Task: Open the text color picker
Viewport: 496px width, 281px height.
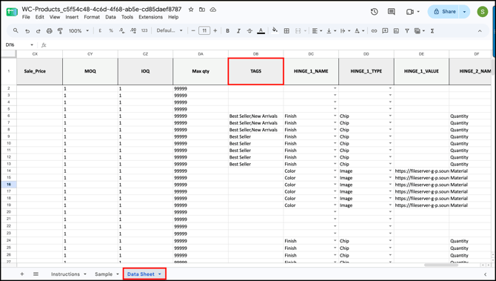Action: tap(261, 30)
